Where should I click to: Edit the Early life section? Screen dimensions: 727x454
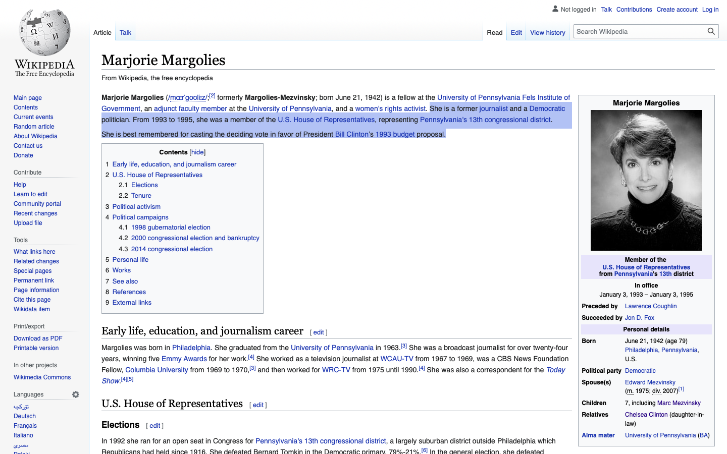coord(319,332)
